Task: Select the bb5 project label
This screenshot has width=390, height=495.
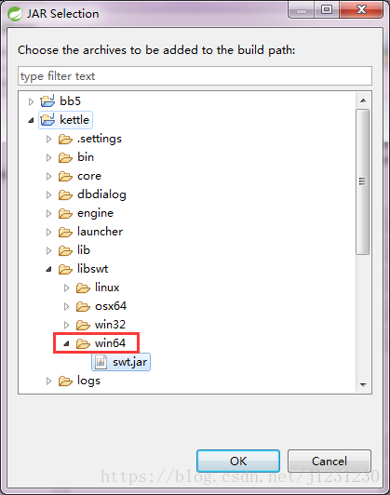Action: pyautogui.click(x=71, y=101)
